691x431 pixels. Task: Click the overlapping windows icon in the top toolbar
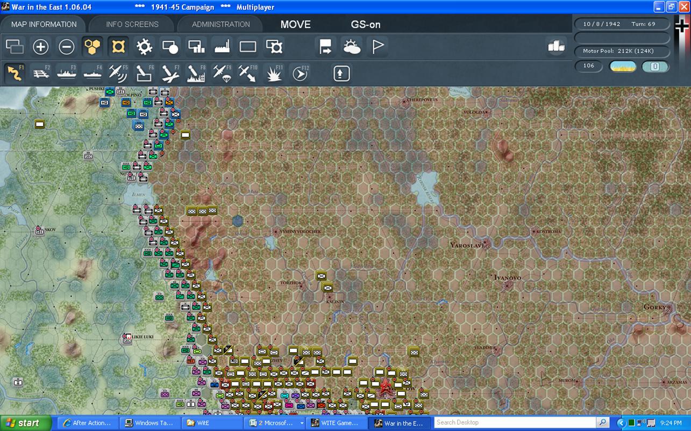click(x=15, y=47)
